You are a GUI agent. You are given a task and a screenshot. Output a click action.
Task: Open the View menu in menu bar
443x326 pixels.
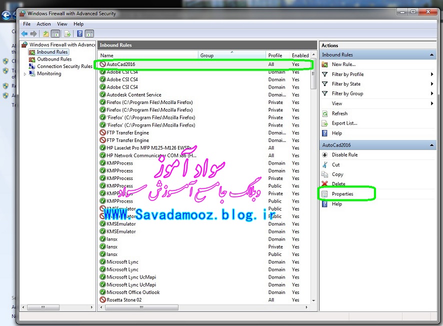(x=62, y=24)
